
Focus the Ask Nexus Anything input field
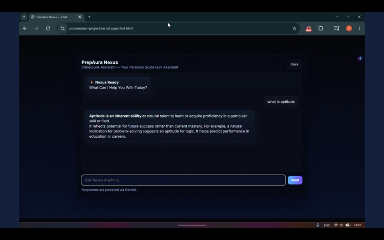pyautogui.click(x=183, y=180)
